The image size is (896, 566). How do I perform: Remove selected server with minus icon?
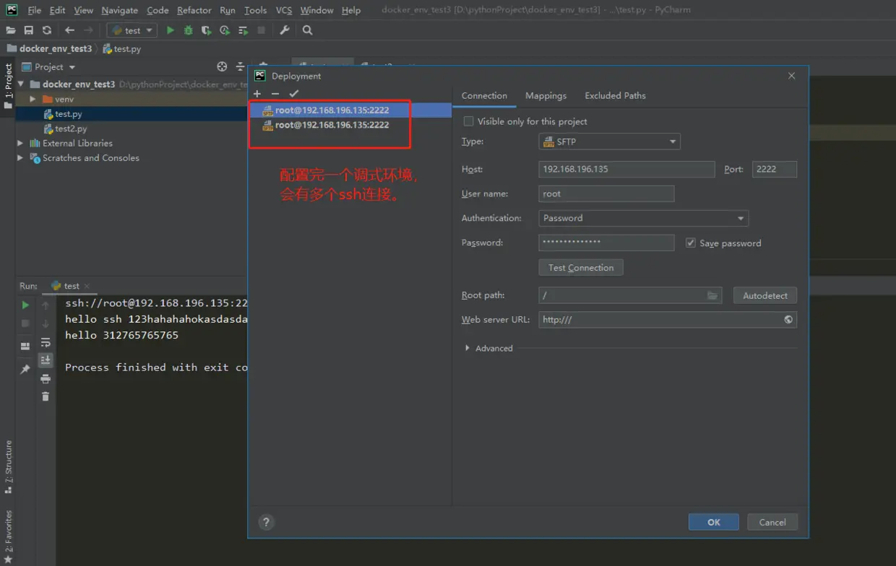(x=275, y=94)
